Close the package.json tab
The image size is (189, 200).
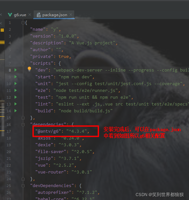coord(71,15)
